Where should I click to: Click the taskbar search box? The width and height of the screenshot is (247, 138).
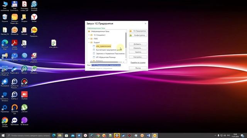point(29,135)
